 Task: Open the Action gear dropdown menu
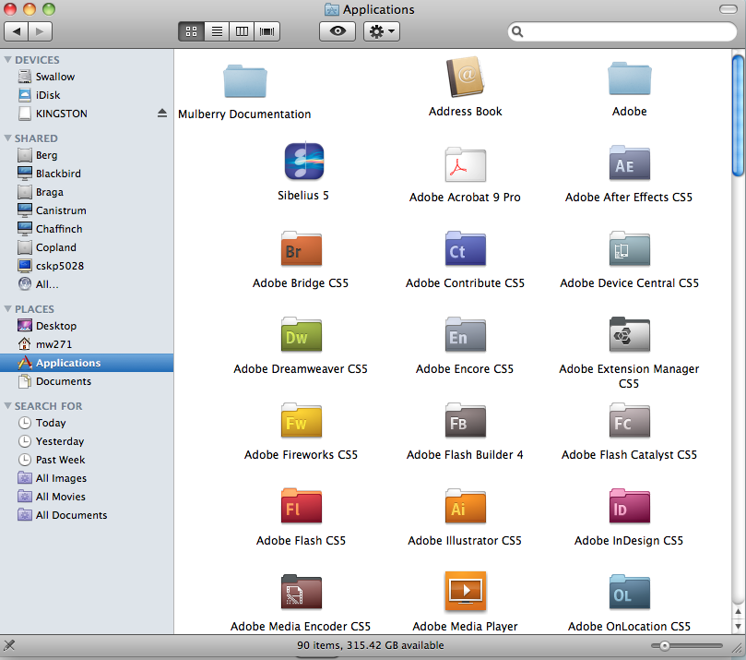pyautogui.click(x=382, y=31)
